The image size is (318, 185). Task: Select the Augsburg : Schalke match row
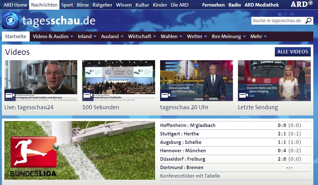point(235,142)
